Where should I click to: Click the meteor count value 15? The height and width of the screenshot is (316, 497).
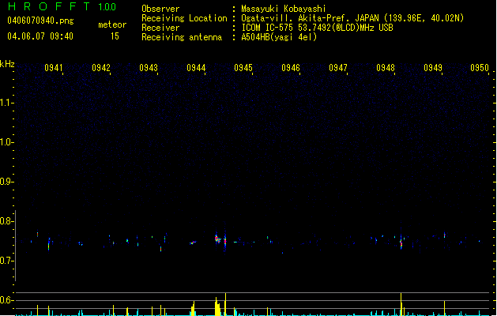tap(115, 36)
